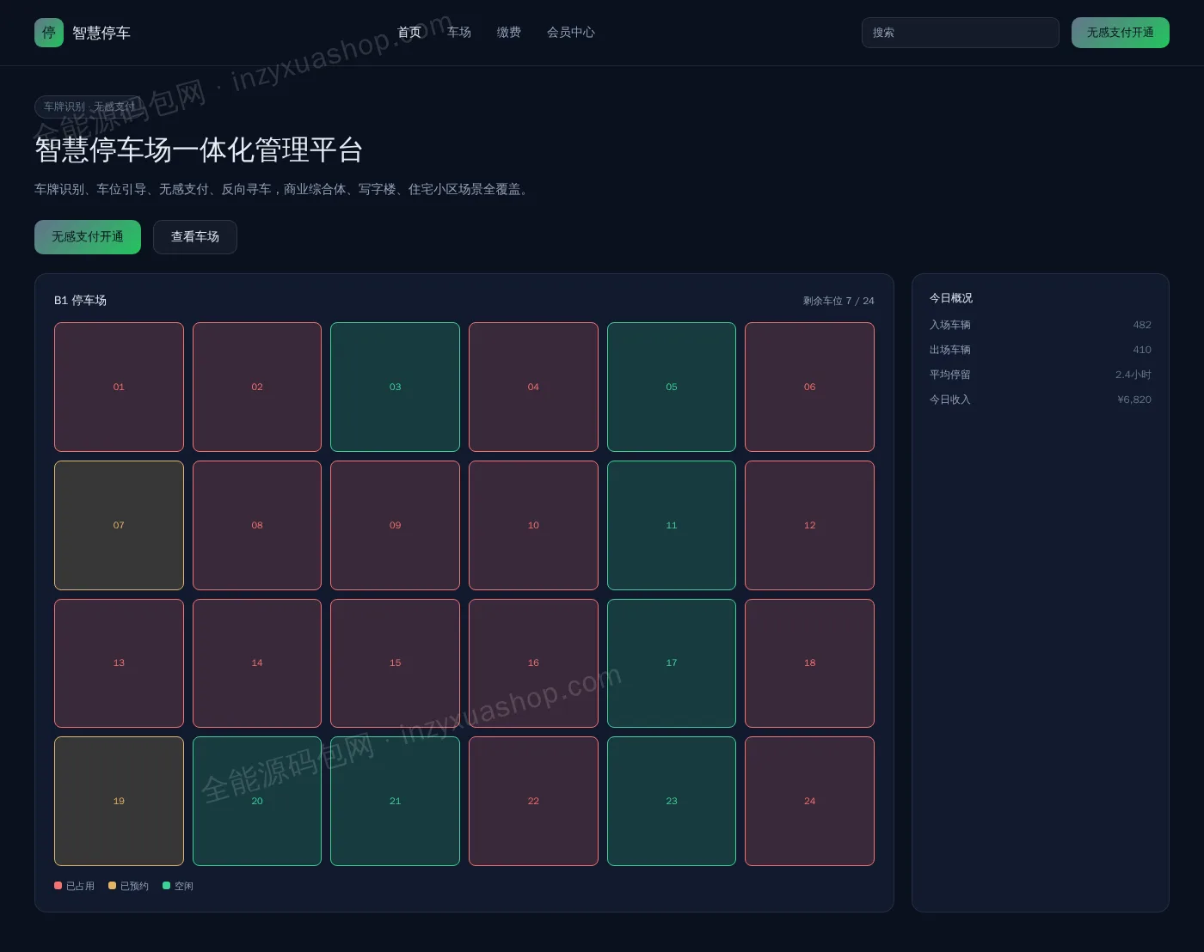This screenshot has height=952, width=1204.
Task: Click parking spot 14
Action: coord(257,663)
